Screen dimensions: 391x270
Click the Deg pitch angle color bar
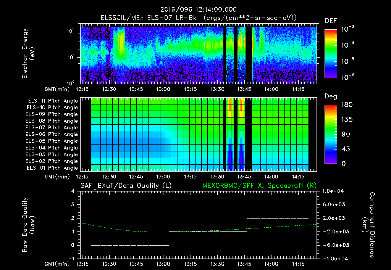[x=331, y=134]
